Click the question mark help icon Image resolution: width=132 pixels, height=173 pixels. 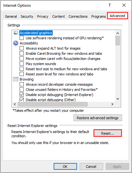[x=110, y=5]
